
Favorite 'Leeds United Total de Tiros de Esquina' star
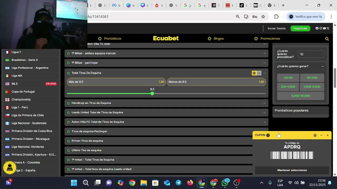[x=68, y=113]
